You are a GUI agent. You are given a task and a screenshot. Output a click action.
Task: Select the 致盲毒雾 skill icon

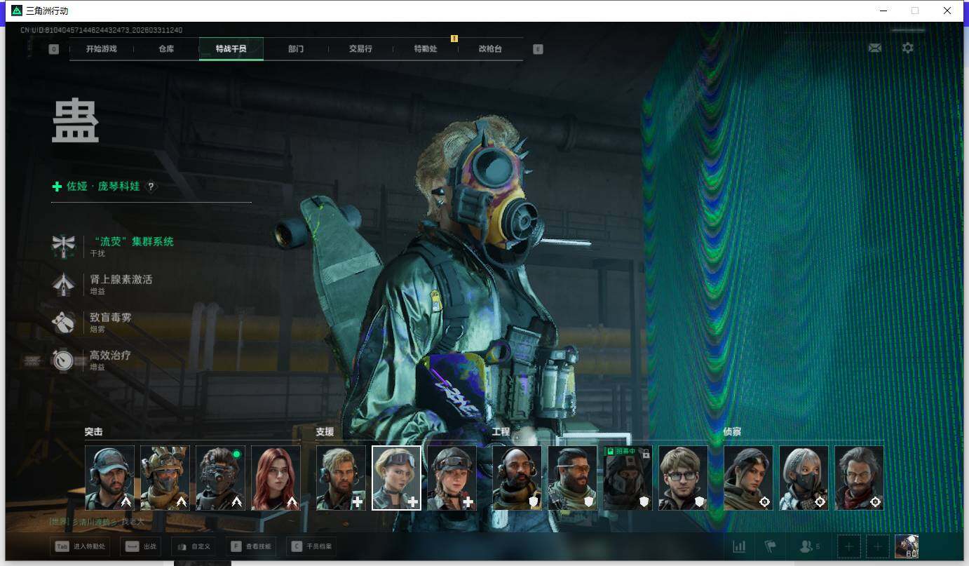tap(63, 322)
